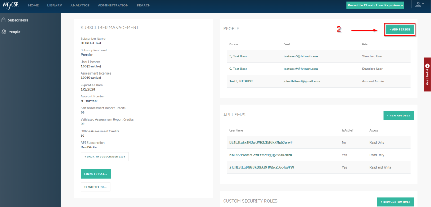This screenshot has width=431, height=207.
Task: Click the LINKS TO HAX... button
Action: point(96,174)
